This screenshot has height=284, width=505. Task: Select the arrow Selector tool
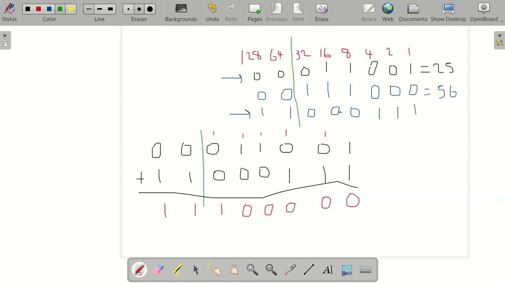196,270
